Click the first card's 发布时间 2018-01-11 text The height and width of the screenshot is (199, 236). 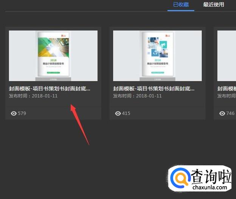point(33,96)
